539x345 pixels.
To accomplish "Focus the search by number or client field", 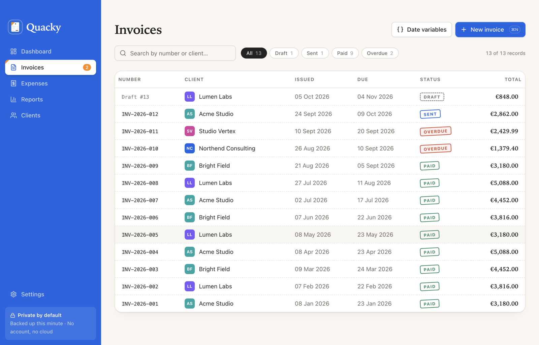I will point(175,53).
